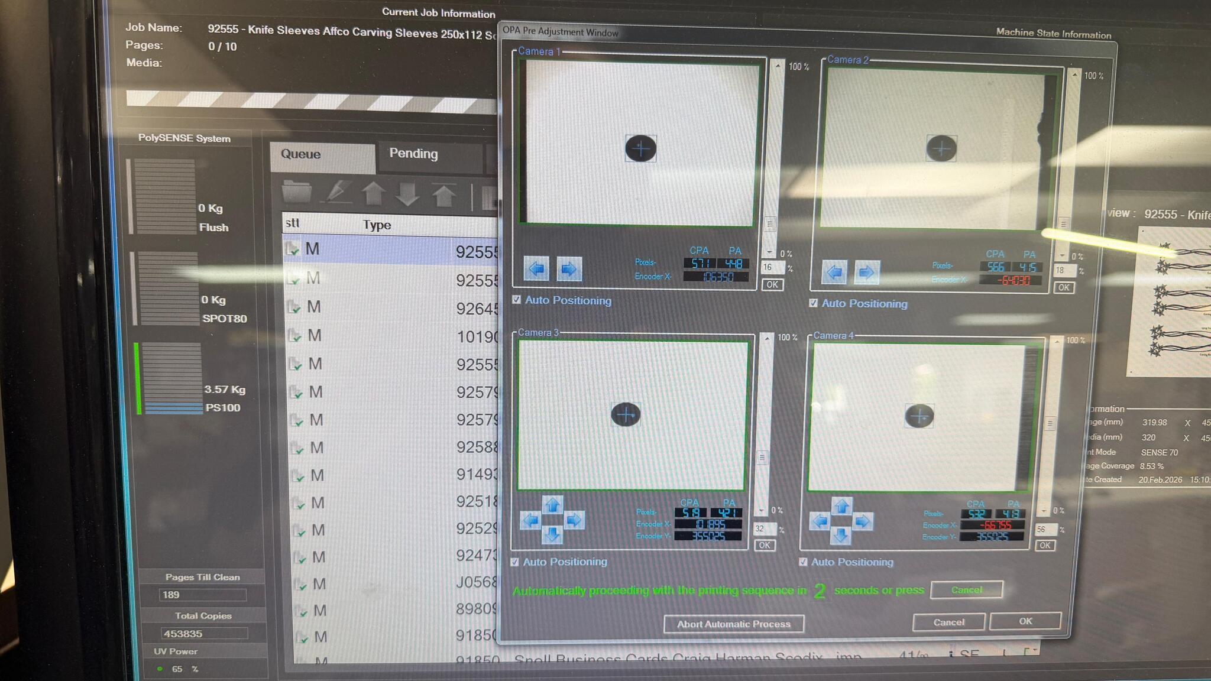Move Camera 3 left with arrow
Viewport: 1211px width, 681px height.
click(531, 520)
